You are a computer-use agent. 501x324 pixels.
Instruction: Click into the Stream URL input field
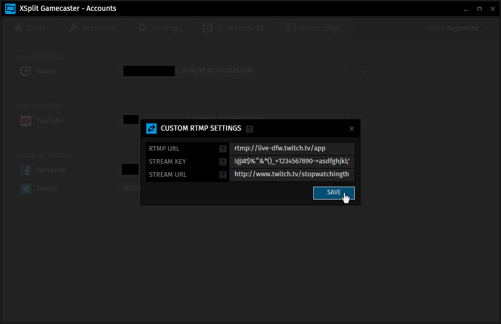point(291,175)
